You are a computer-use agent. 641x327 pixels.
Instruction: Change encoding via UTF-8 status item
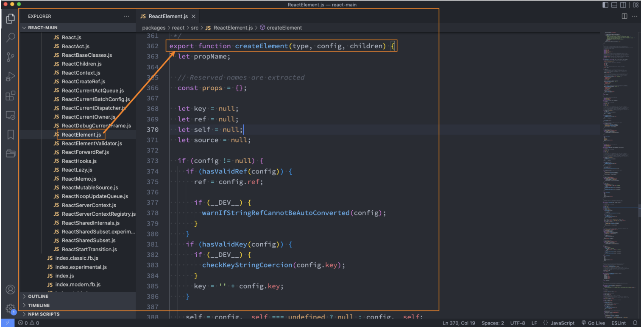click(518, 323)
